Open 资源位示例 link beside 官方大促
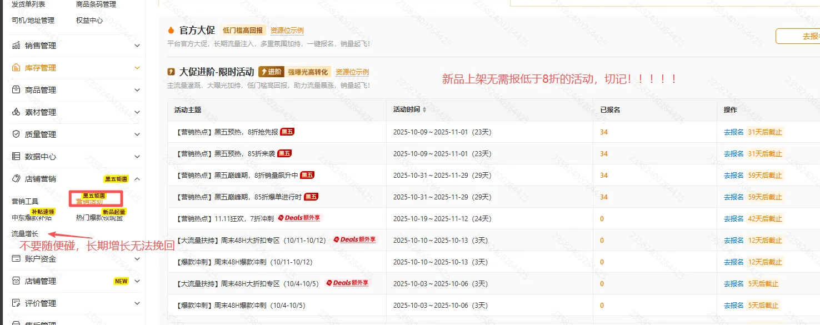Viewport: 820px width, 325px height. [x=287, y=31]
